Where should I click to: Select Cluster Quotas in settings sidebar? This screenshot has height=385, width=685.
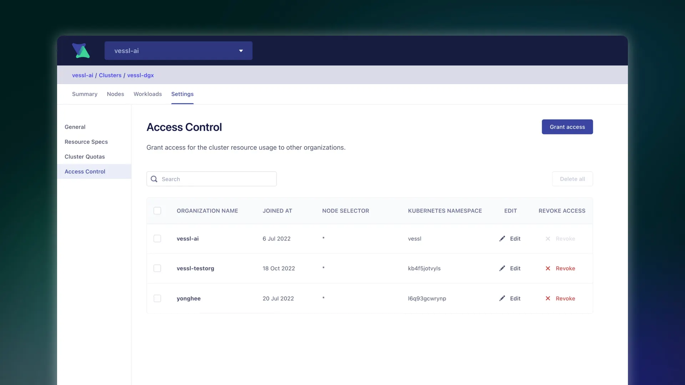85,157
